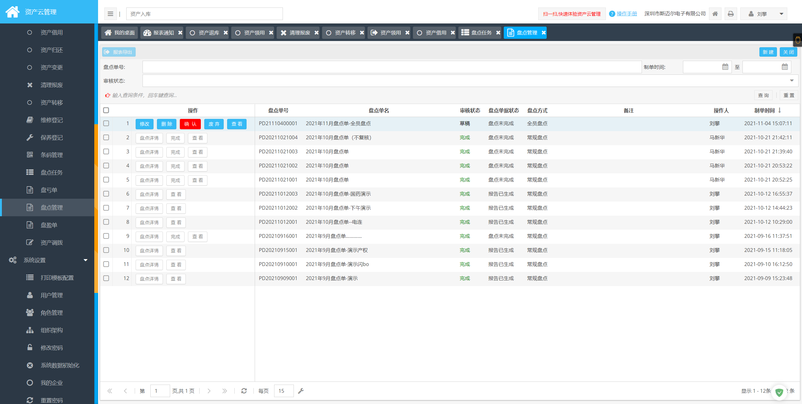
Task: Open calendar for start 制单时间
Action: click(725, 67)
